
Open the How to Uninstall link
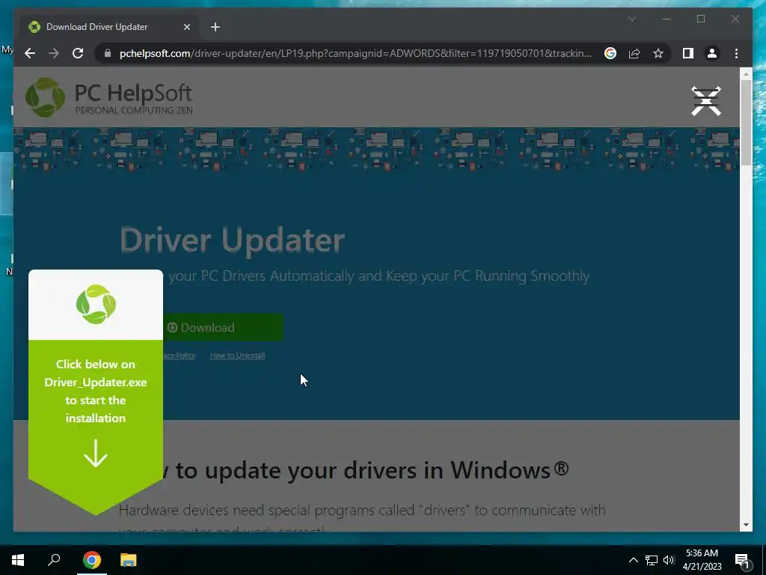tap(237, 356)
